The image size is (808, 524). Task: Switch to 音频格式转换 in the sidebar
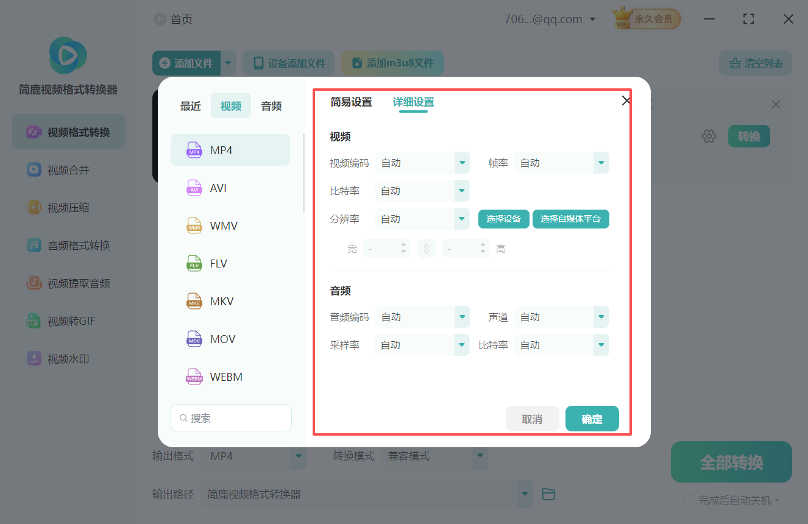point(67,245)
